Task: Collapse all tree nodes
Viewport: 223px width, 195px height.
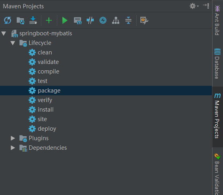Action: point(128,20)
